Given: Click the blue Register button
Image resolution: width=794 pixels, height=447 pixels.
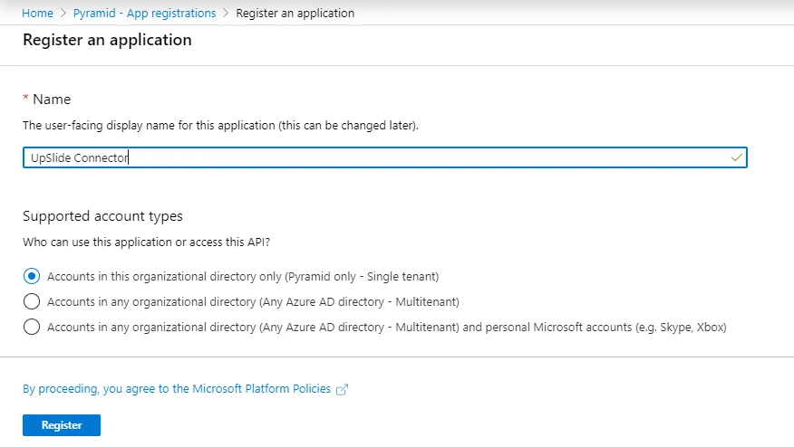Looking at the screenshot, I should (x=62, y=425).
